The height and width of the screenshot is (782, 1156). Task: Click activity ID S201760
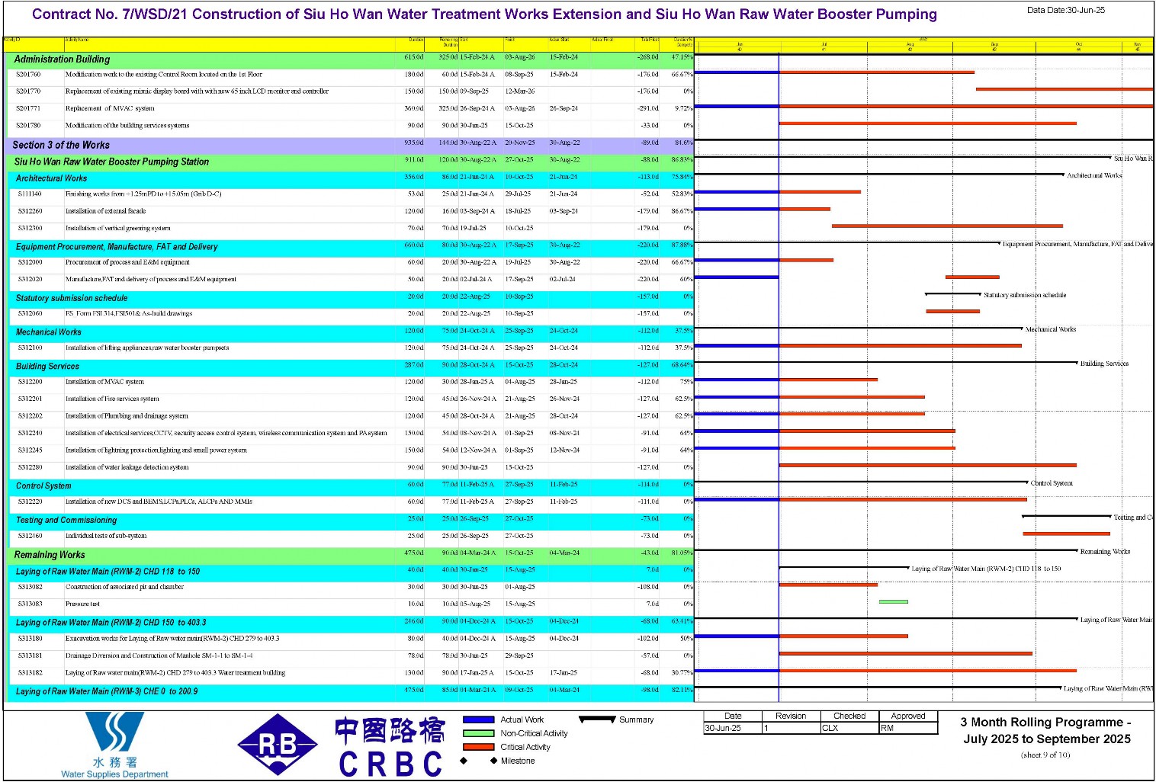28,75
